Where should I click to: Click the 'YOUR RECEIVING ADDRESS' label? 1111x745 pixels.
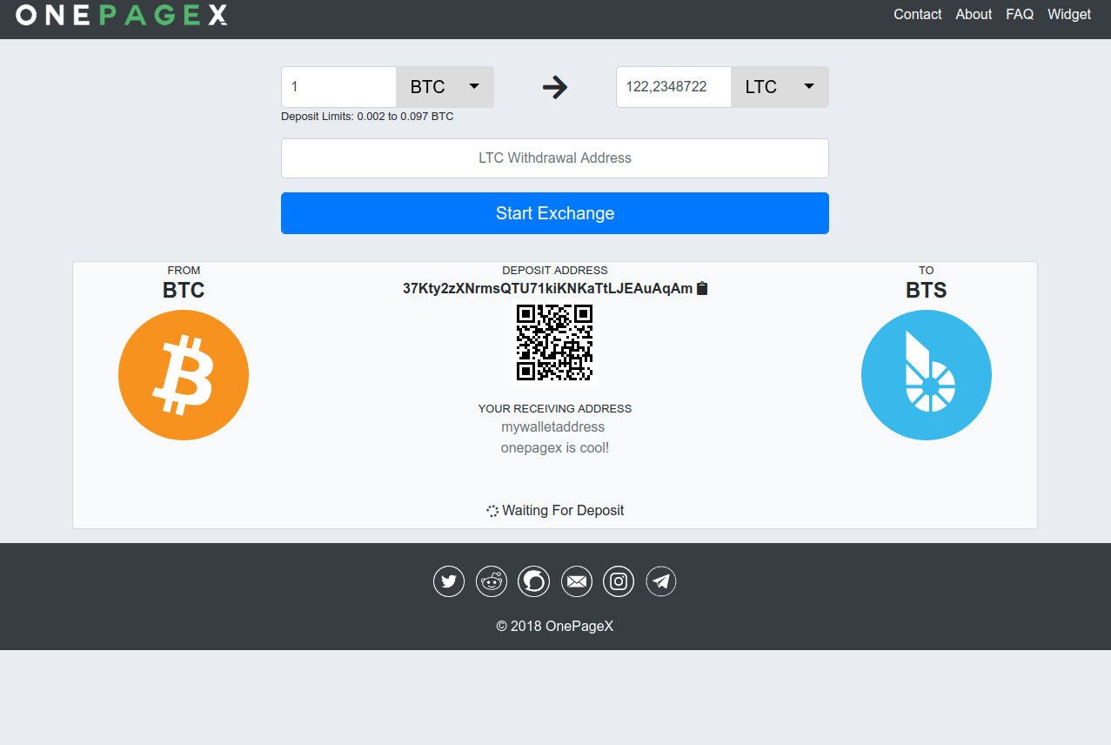(555, 409)
